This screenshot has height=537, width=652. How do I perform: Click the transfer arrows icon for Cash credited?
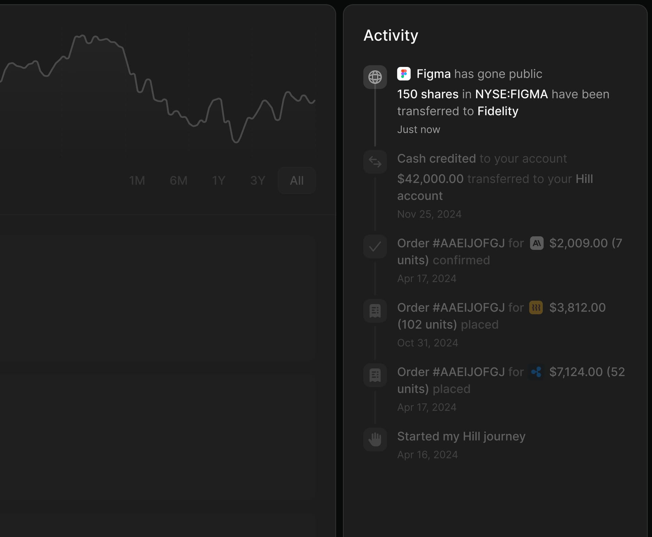coord(375,162)
